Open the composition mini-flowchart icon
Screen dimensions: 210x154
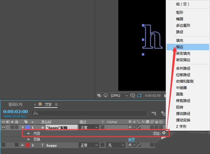(x=154, y=113)
